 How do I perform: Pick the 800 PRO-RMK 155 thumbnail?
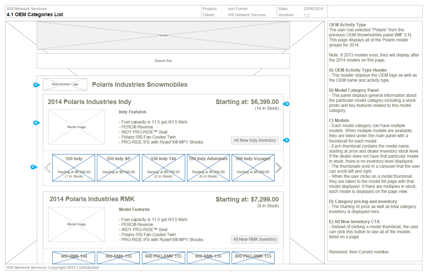pyautogui.click(x=253, y=258)
